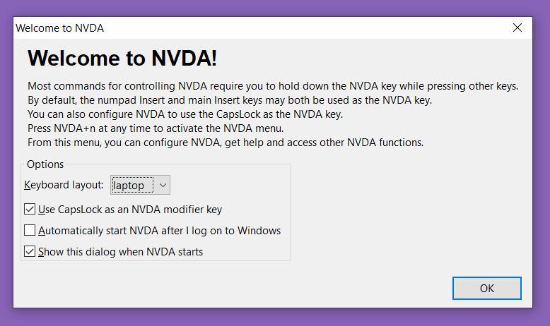Image resolution: width=550 pixels, height=326 pixels.
Task: Click the 'Automatically start NVDA after I log on' text
Action: click(x=160, y=230)
